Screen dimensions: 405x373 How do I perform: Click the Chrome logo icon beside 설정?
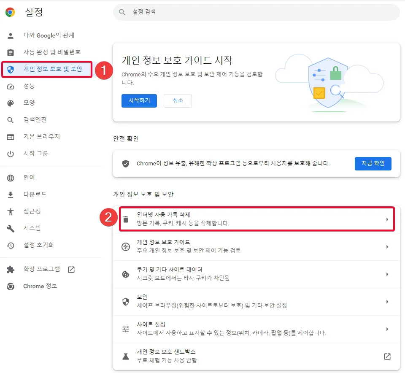coord(10,12)
